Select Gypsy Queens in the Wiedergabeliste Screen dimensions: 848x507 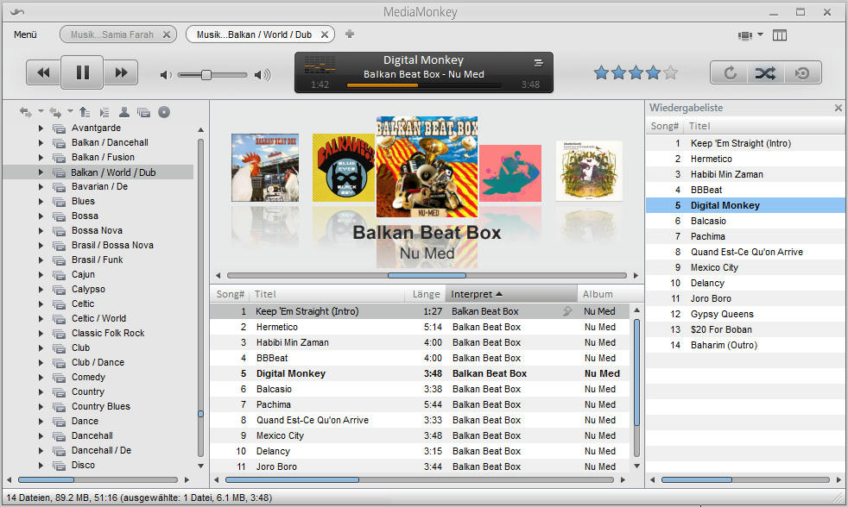point(745,314)
